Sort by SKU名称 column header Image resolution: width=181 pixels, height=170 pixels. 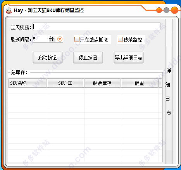28,83
